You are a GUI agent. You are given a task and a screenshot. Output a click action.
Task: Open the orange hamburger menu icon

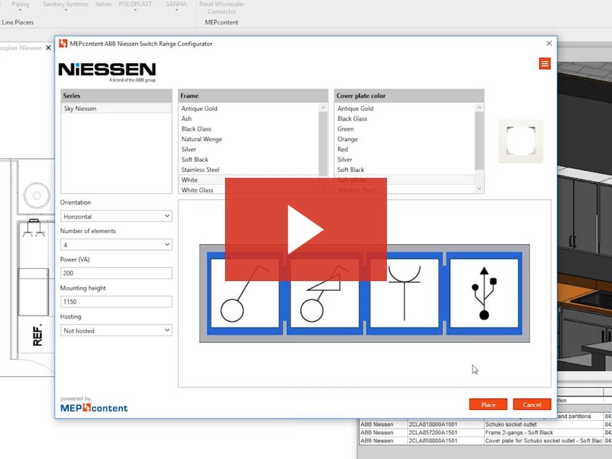point(544,64)
